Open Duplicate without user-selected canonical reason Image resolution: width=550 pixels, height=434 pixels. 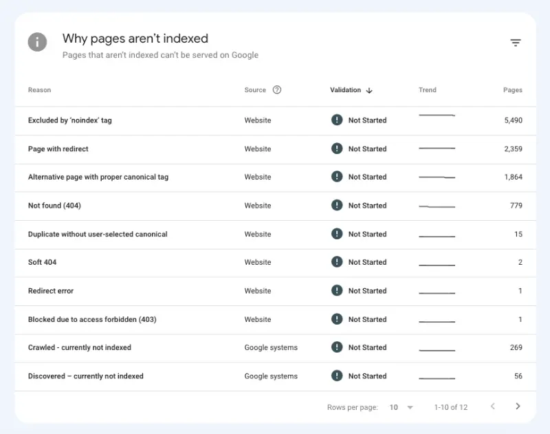(x=98, y=234)
